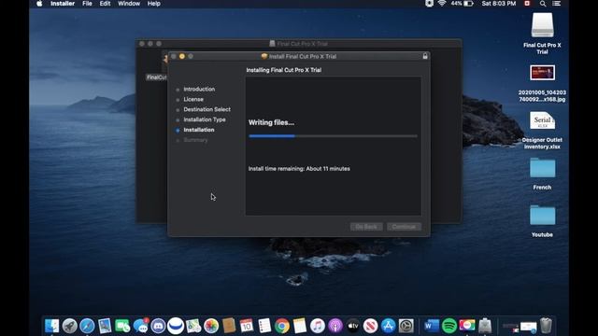Open the Apple menu
Image resolution: width=598 pixels, height=336 pixels.
39,4
